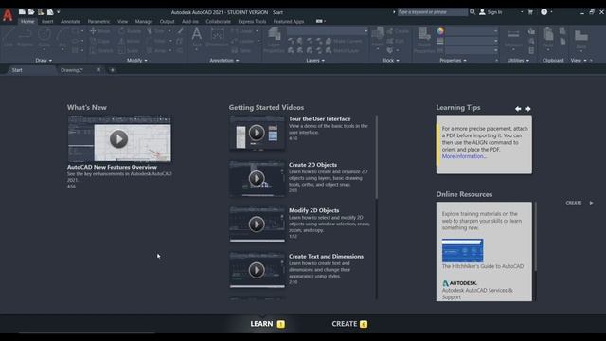Open the Quick Access Toolbar customize dropdown
The width and height of the screenshot is (606, 341).
(59, 12)
